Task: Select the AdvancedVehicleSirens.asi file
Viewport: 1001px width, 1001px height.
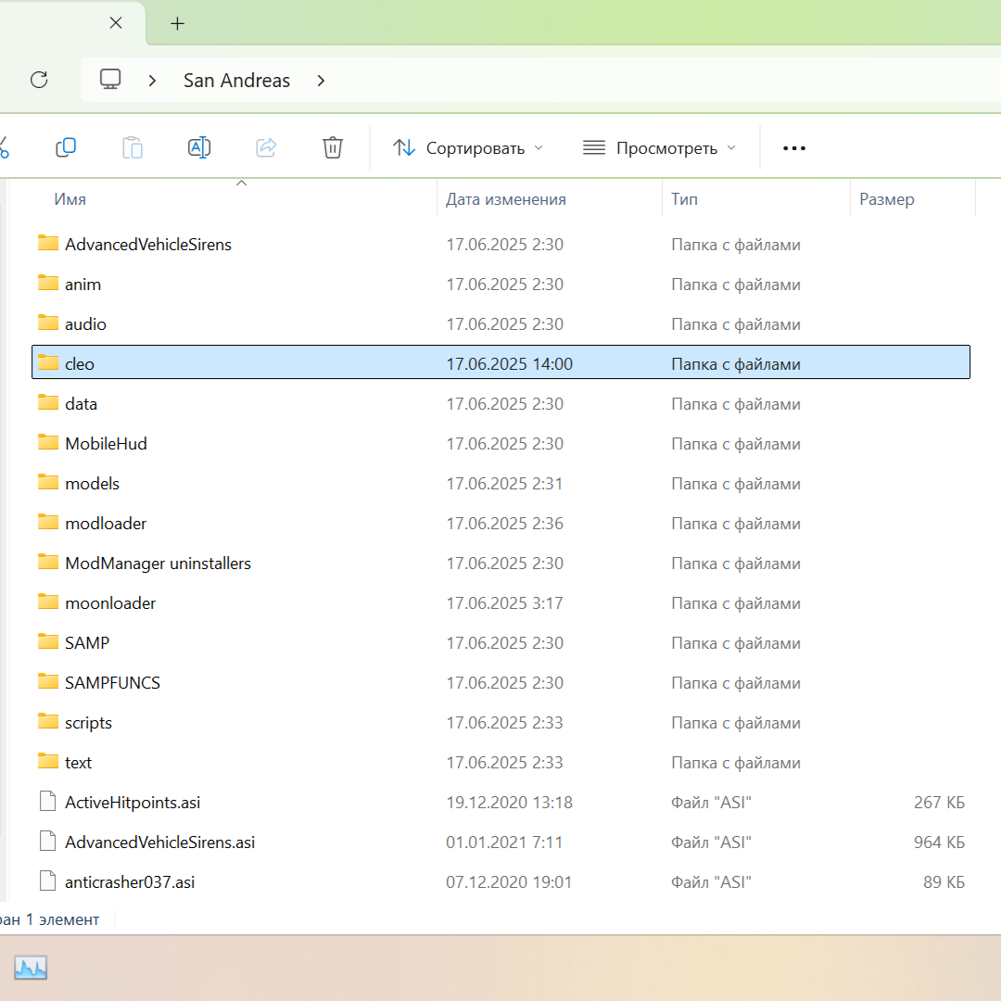Action: 159,843
